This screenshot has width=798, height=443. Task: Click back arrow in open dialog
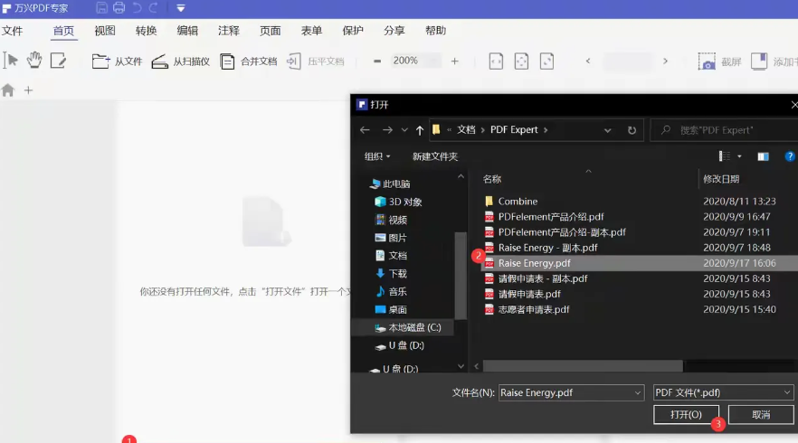365,130
